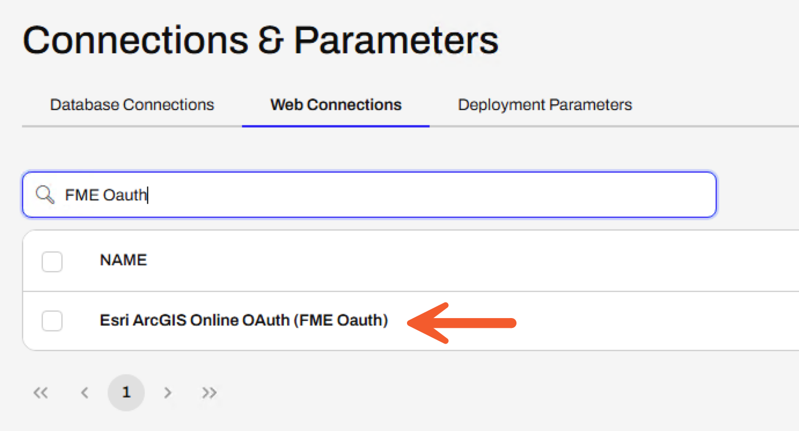
Task: Go to the first page using double-left chevron
Action: pos(41,392)
